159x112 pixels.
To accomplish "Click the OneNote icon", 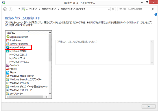I will 8,65.
